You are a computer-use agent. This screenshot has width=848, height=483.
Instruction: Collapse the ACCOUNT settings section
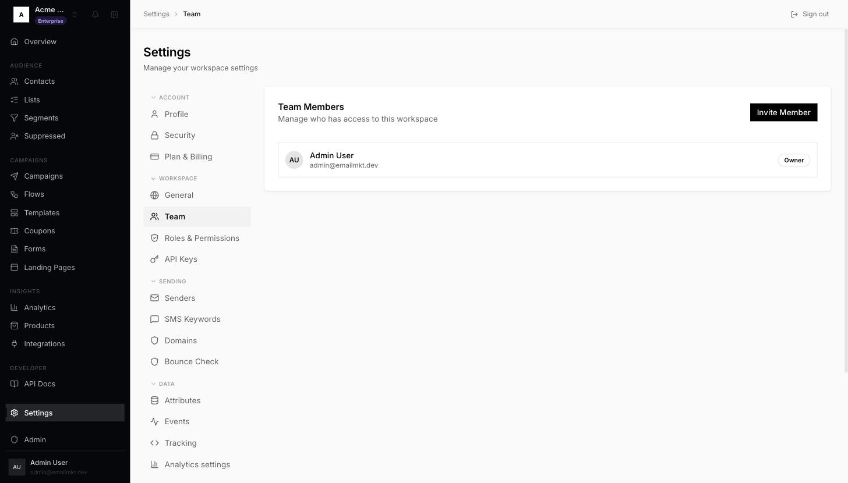(x=170, y=98)
